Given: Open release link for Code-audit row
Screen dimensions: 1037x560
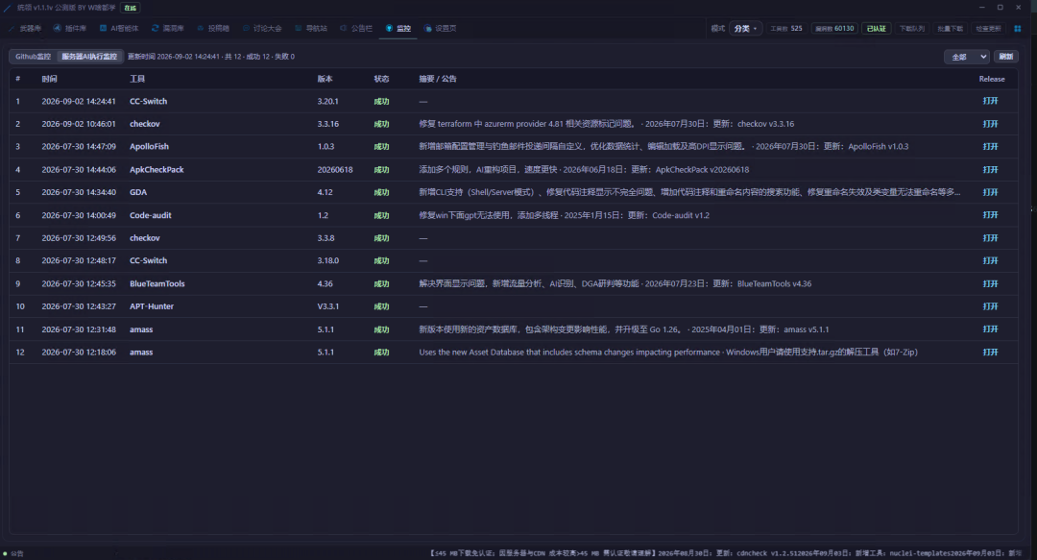Looking at the screenshot, I should (x=990, y=215).
